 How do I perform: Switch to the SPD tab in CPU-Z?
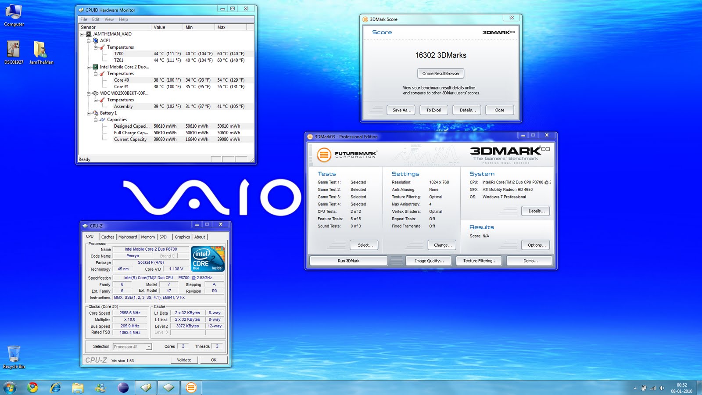tap(163, 237)
